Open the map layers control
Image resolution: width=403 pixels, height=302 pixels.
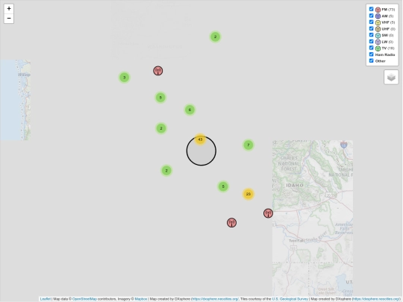click(x=391, y=77)
